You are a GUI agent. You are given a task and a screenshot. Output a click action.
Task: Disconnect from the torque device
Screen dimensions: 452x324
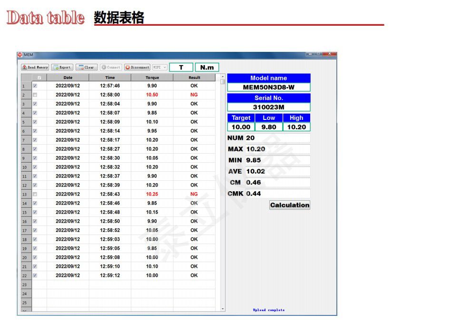click(x=138, y=68)
